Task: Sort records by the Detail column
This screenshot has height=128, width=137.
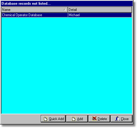Action: (100, 10)
